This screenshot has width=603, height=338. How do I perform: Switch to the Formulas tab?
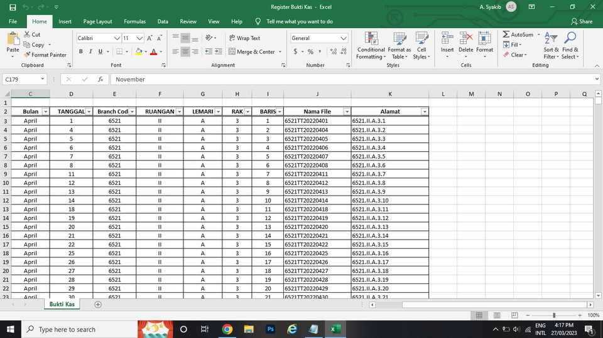[x=134, y=21]
